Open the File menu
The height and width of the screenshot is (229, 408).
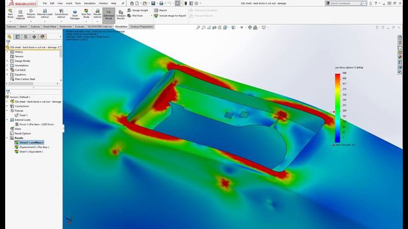click(x=45, y=3)
